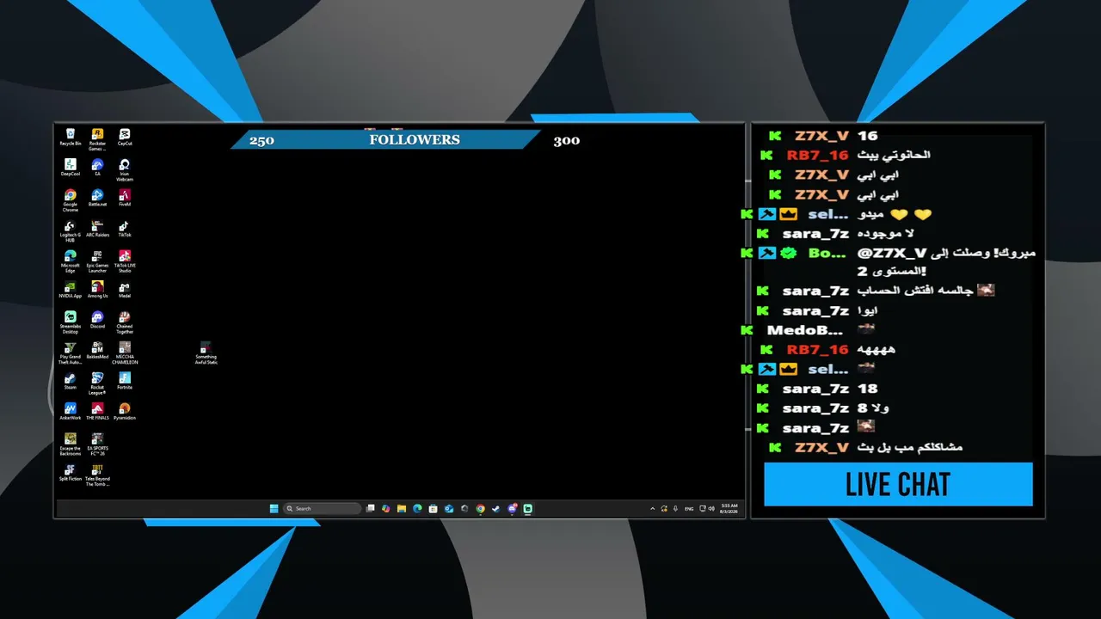Launch Rockstar Games Launcher shortcut
Screen dimensions: 1101x619
[x=97, y=139]
